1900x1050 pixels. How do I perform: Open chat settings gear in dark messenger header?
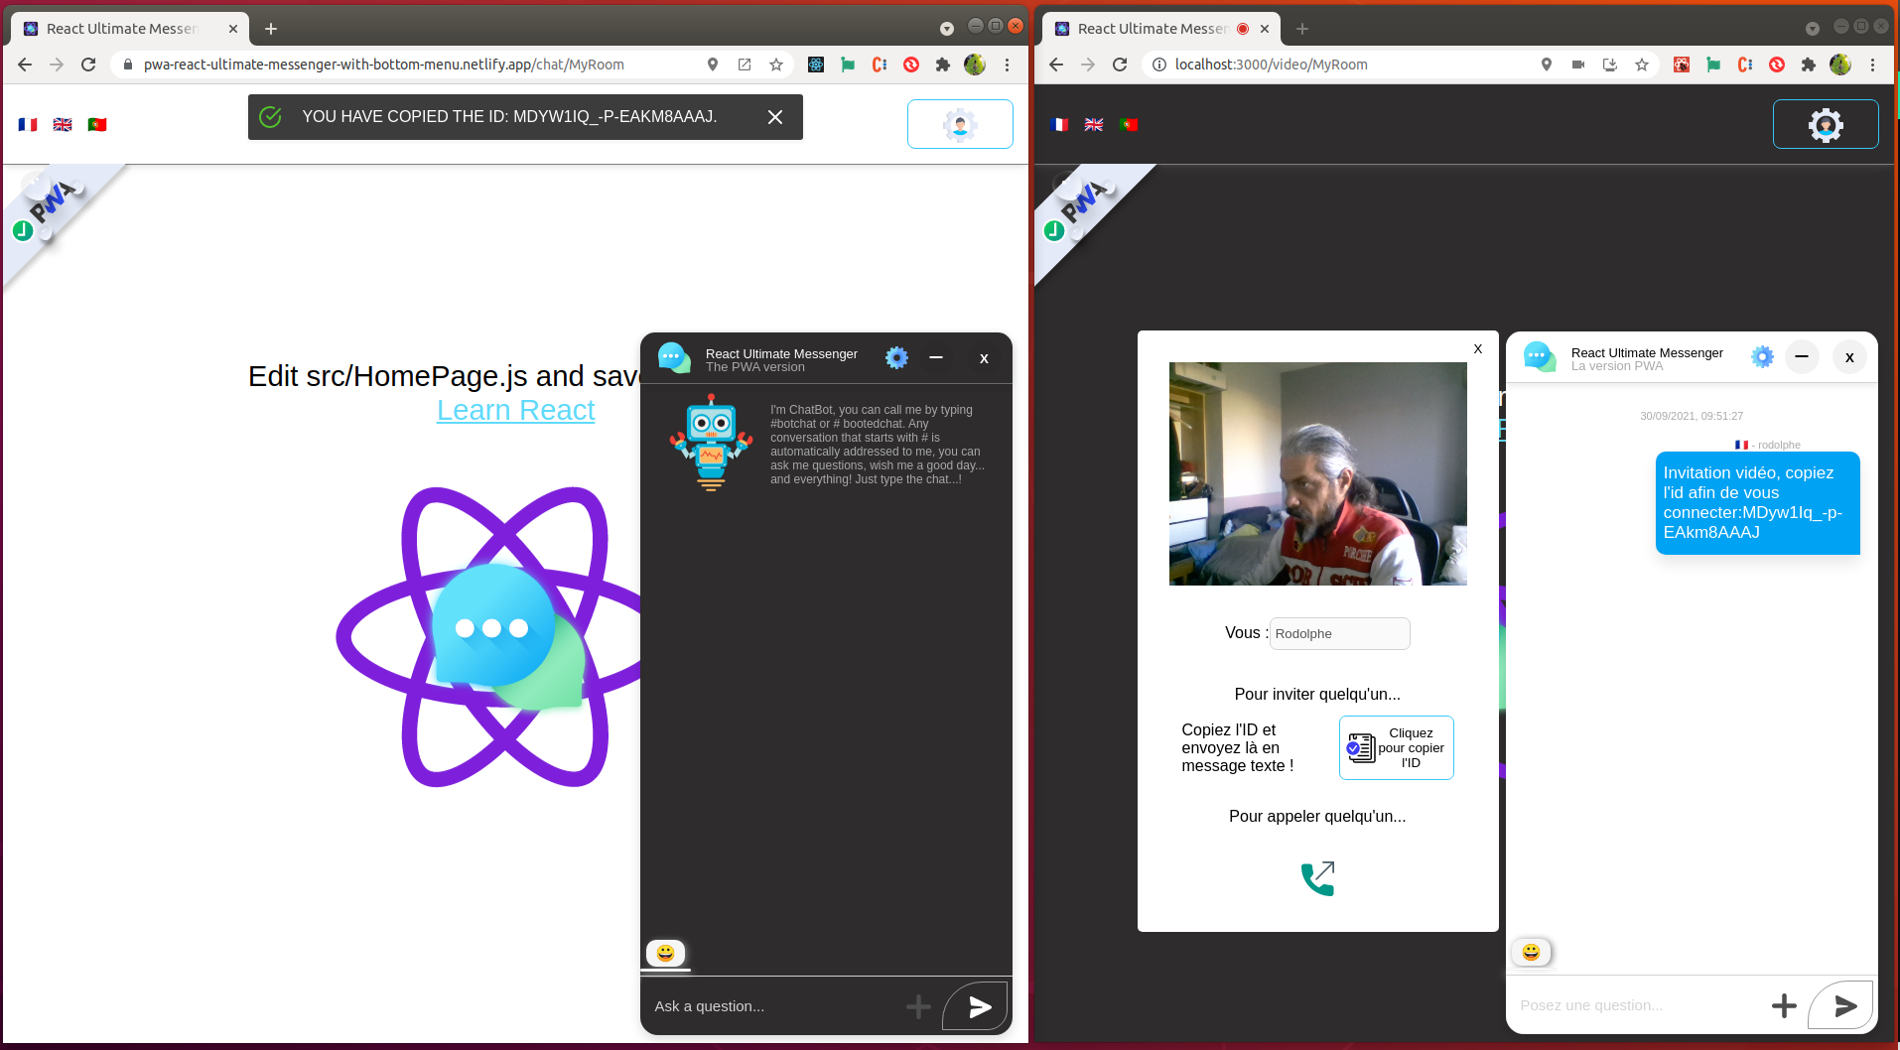pos(896,358)
